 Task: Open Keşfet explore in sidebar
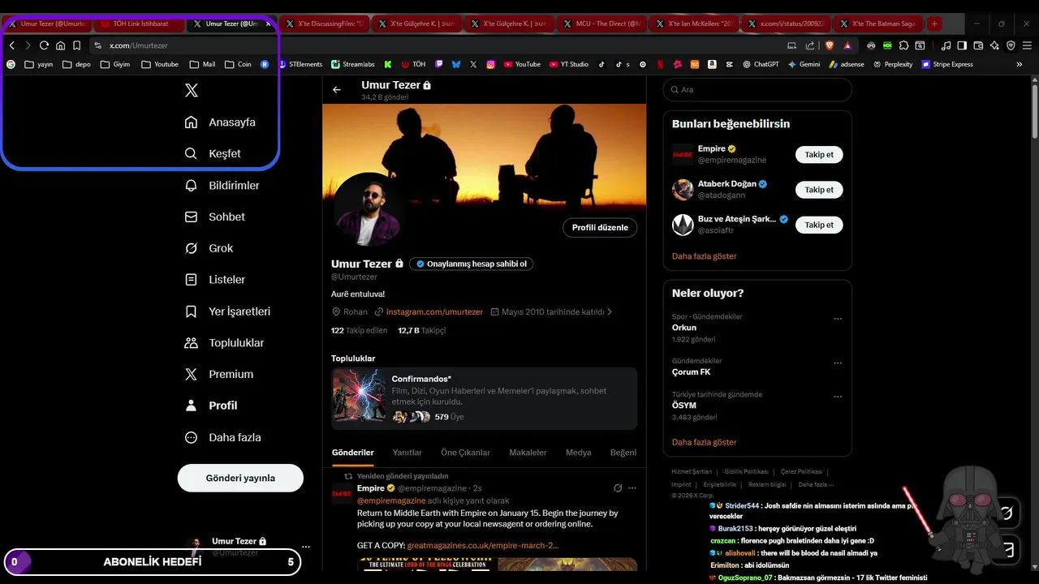pyautogui.click(x=213, y=153)
